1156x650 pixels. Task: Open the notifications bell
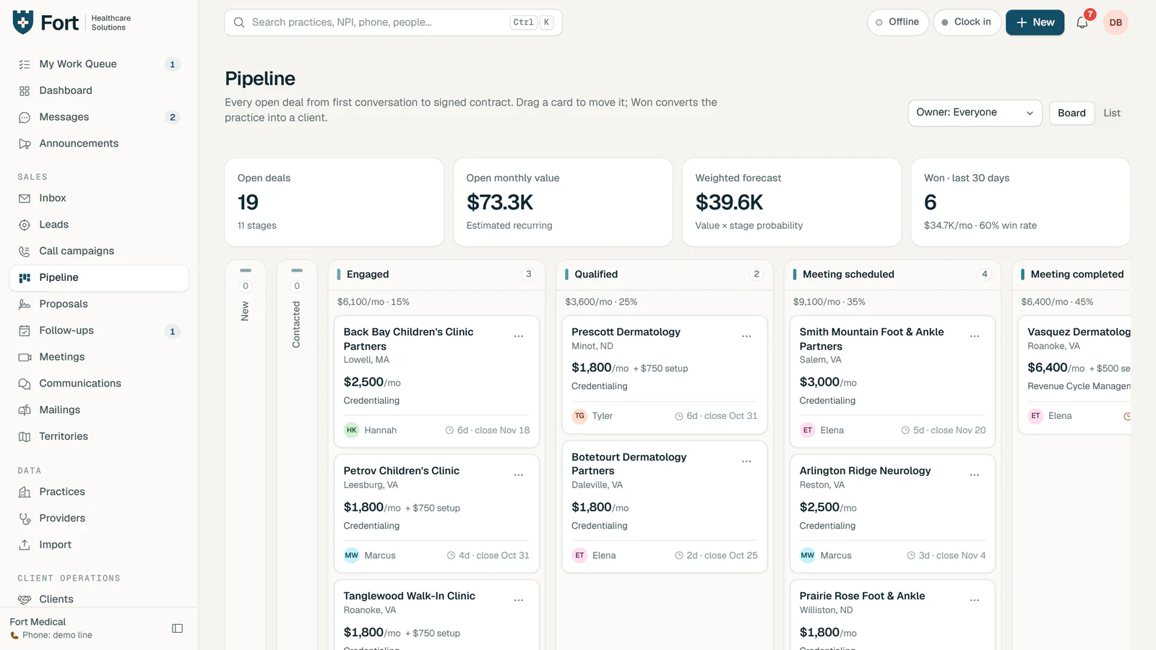click(x=1082, y=22)
